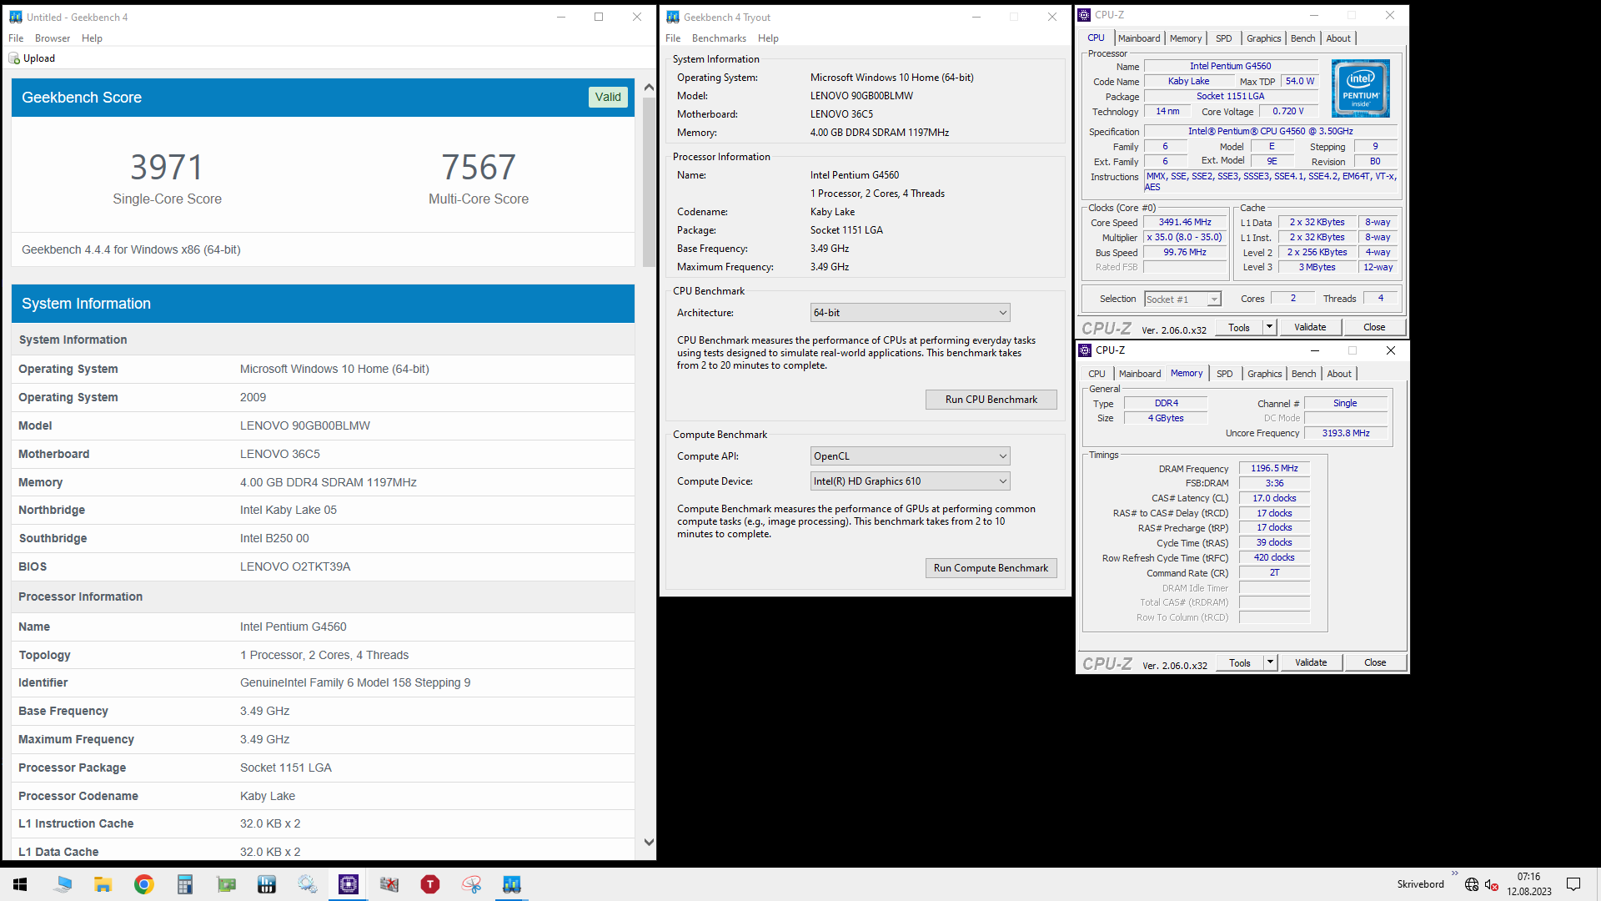Click the upper CPU-Z window title icon

tap(1084, 15)
